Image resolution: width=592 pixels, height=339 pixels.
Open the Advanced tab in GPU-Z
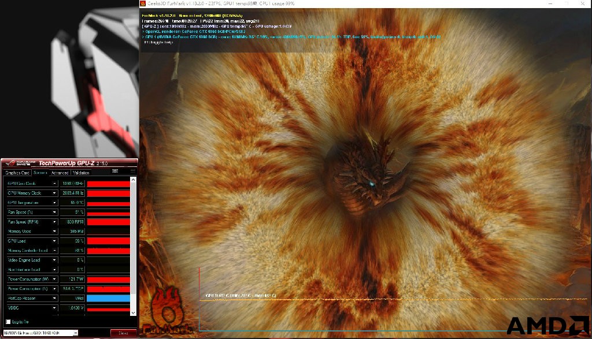click(60, 173)
